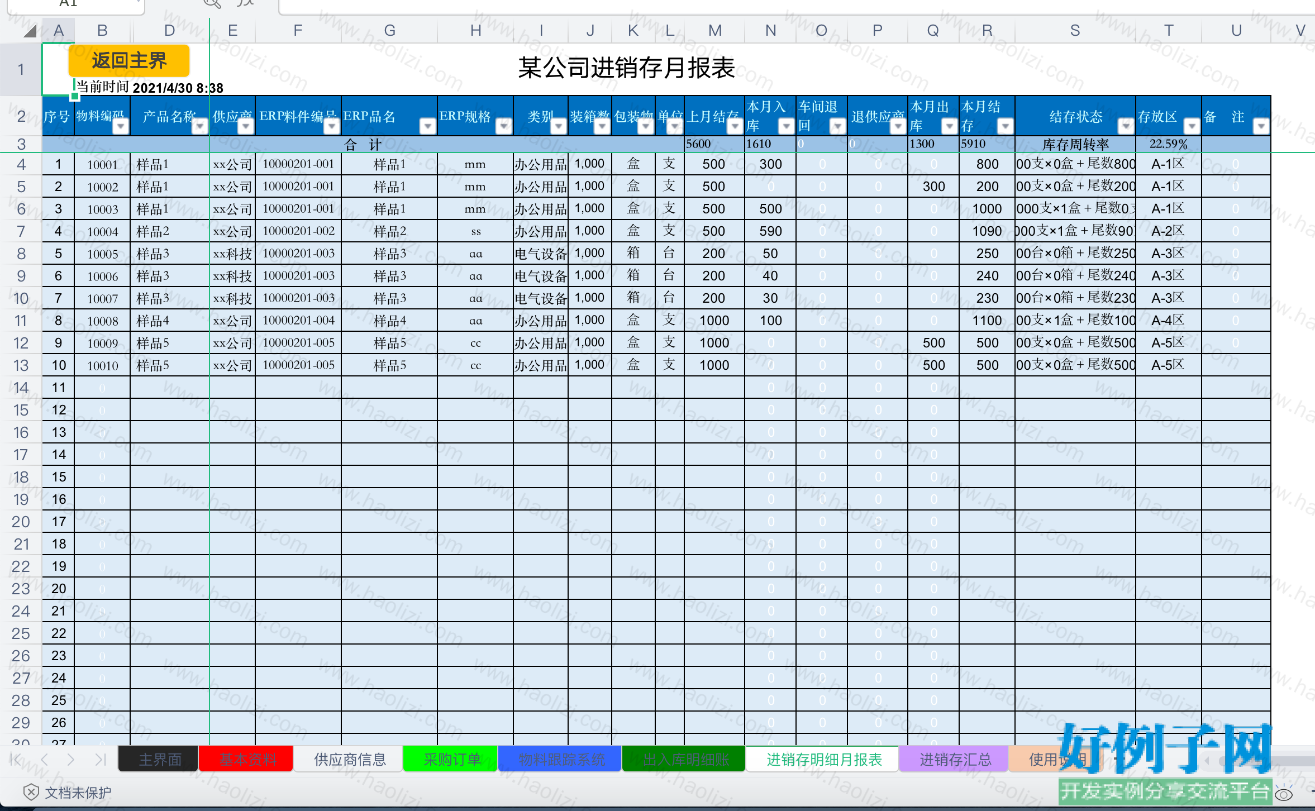This screenshot has width=1315, height=811.
Task: Select column header F
Action: tap(298, 31)
